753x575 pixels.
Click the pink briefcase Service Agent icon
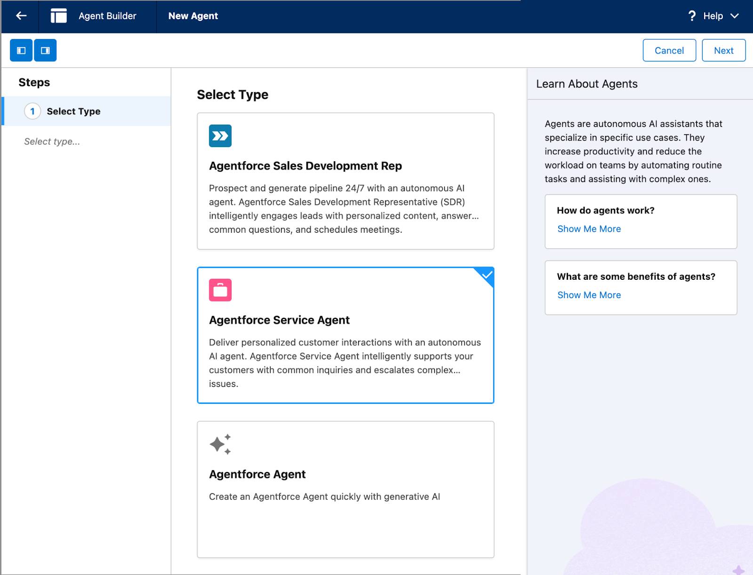pos(219,290)
